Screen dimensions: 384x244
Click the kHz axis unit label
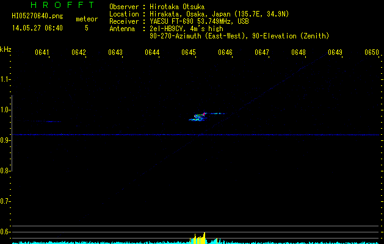(x=5, y=49)
